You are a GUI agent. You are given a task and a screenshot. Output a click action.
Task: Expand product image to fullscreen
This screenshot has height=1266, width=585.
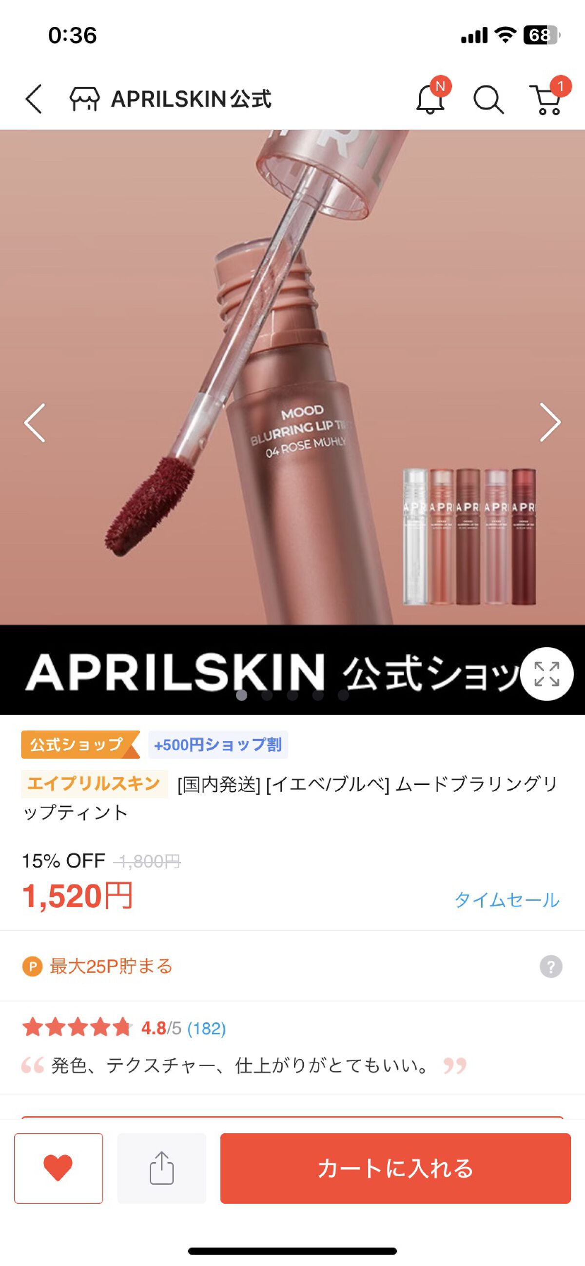point(546,674)
